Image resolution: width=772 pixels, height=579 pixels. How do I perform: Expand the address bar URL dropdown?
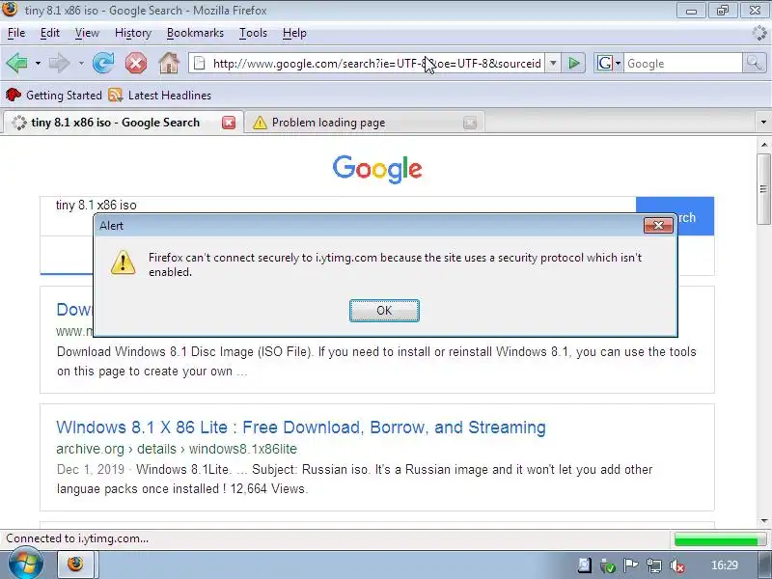tap(553, 63)
